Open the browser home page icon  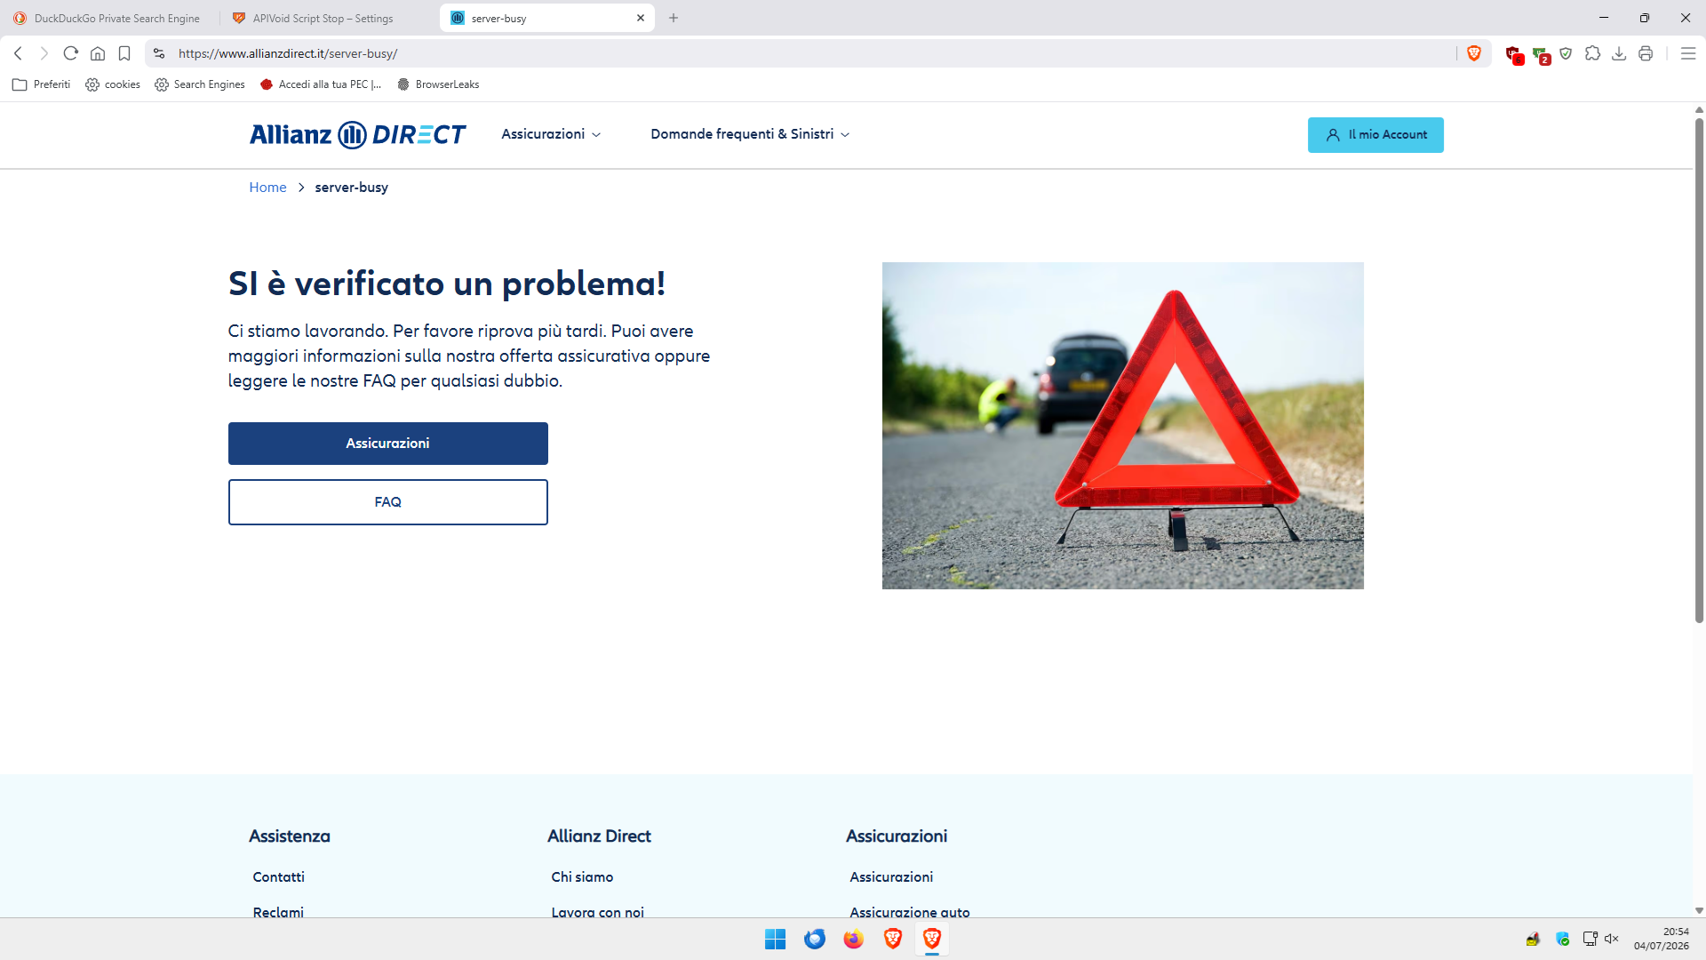tap(98, 53)
